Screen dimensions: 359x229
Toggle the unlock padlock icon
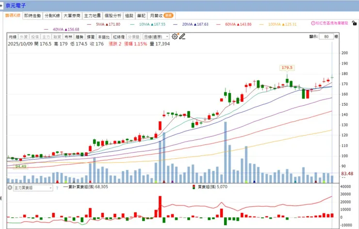354,23
